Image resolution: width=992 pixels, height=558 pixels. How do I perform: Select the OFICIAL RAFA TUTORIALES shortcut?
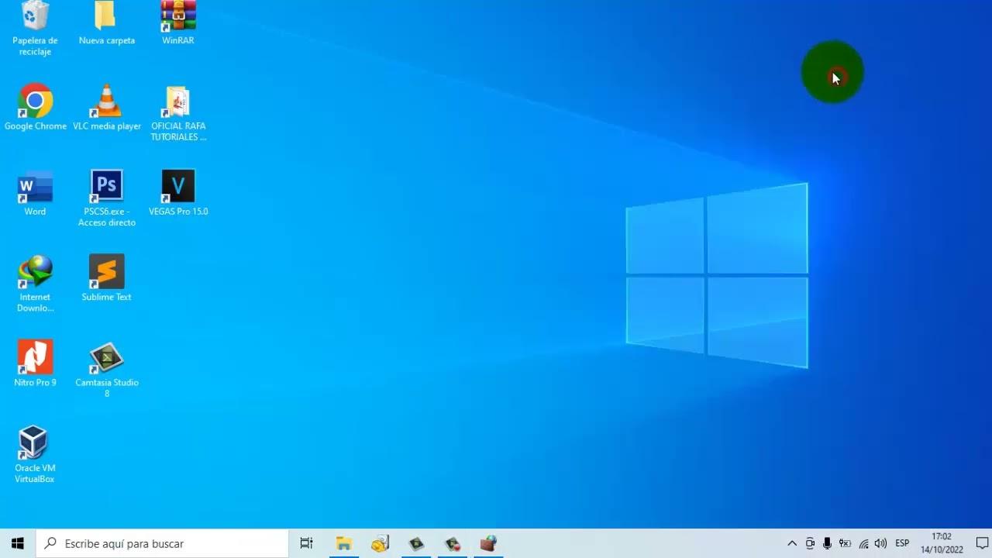tap(178, 113)
